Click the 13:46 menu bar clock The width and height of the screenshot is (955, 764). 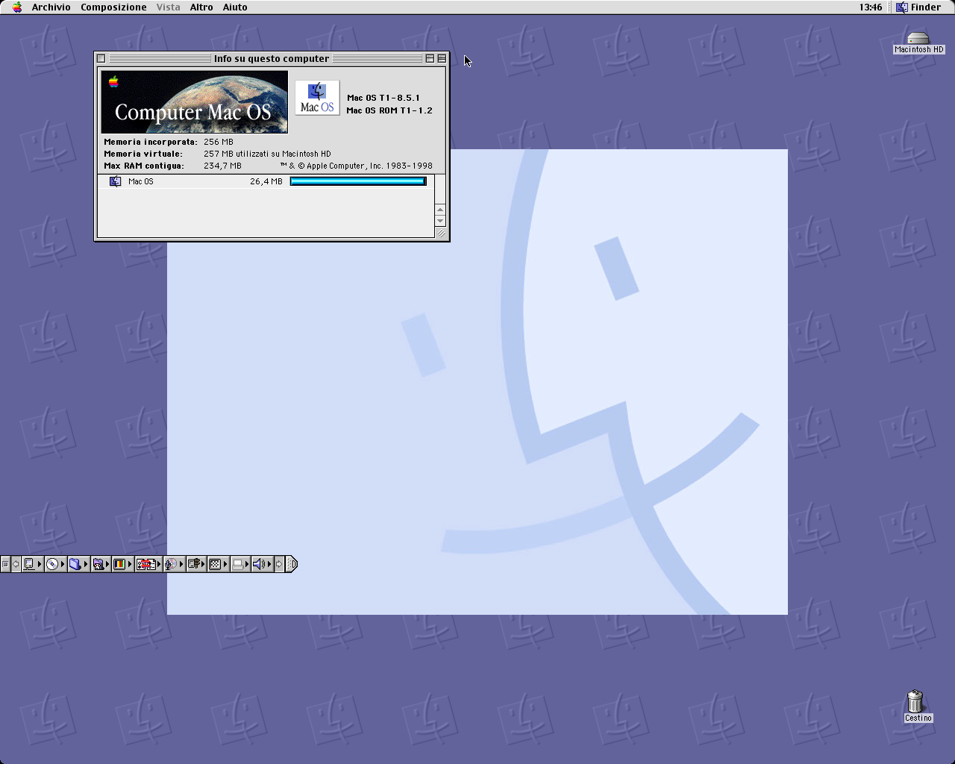tap(870, 7)
